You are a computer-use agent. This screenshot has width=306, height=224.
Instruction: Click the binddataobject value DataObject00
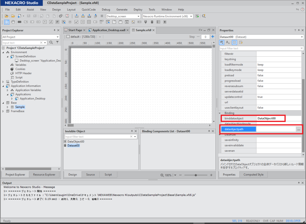[266, 119]
